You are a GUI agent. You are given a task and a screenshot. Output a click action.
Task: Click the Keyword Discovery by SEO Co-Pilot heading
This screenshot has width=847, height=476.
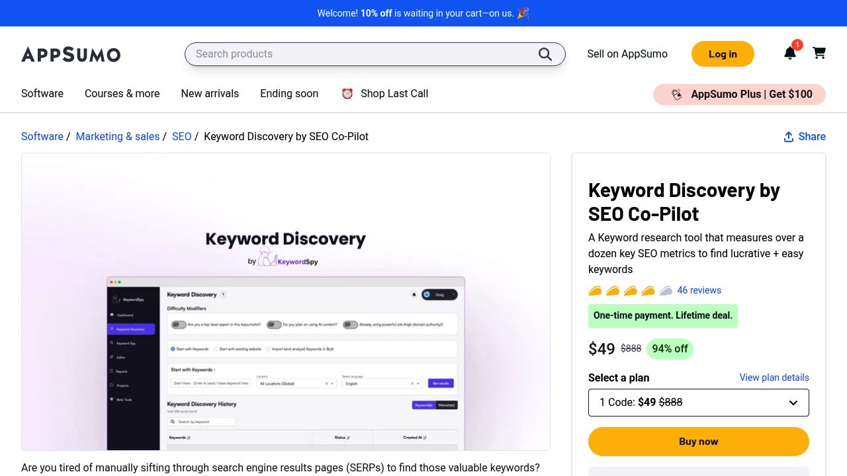tap(684, 202)
